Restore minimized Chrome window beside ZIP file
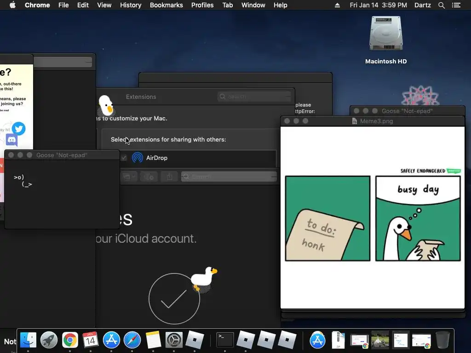 pos(359,341)
